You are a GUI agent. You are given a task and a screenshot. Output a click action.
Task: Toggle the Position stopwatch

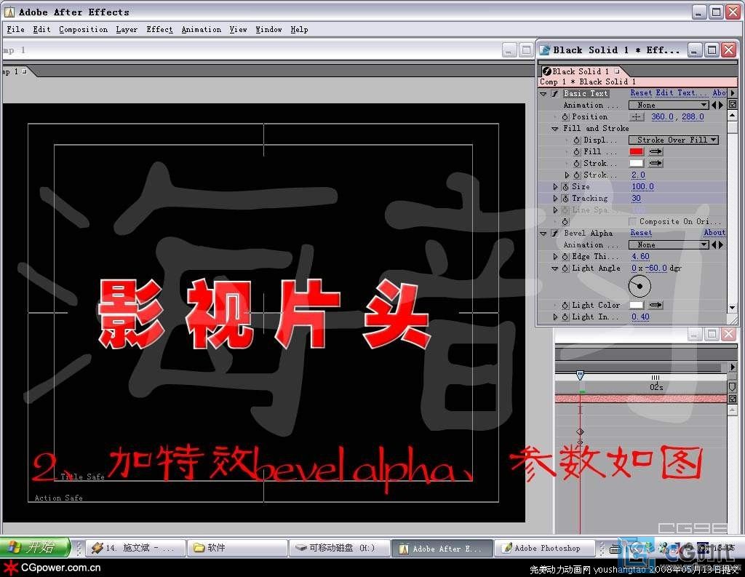tap(565, 117)
